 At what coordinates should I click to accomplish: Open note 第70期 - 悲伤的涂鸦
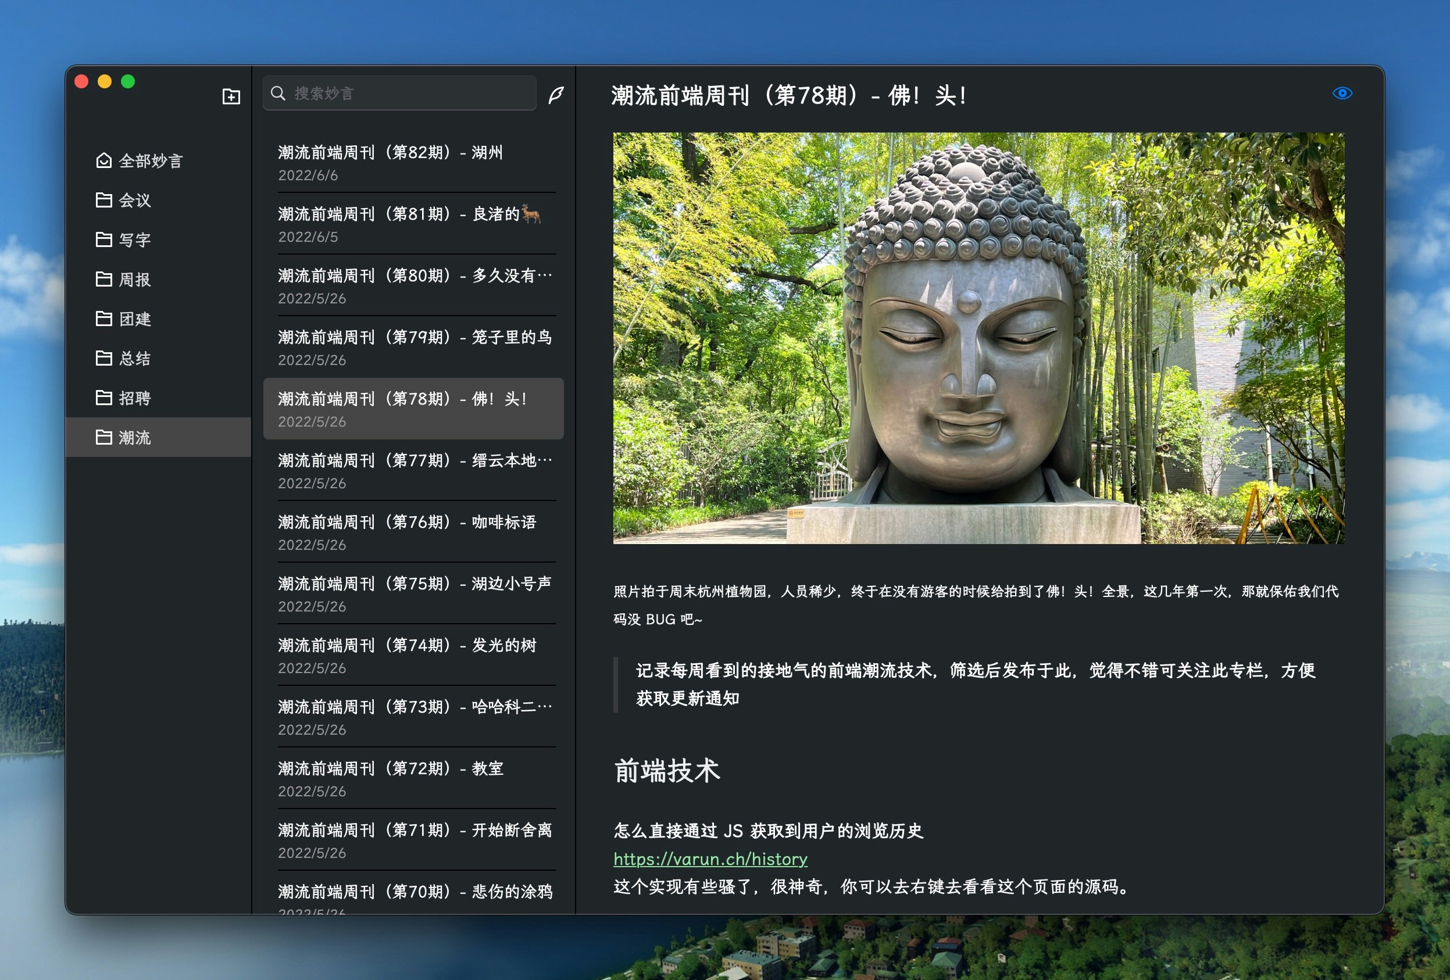413,894
